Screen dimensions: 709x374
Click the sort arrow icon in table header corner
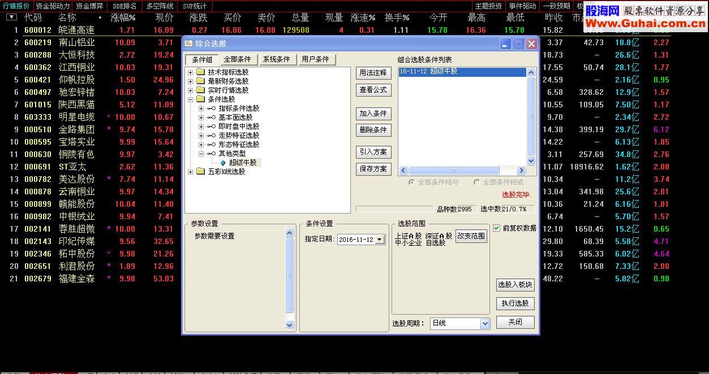tap(11, 17)
